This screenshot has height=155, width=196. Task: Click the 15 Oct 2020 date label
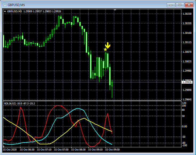pyautogui.click(x=10, y=150)
